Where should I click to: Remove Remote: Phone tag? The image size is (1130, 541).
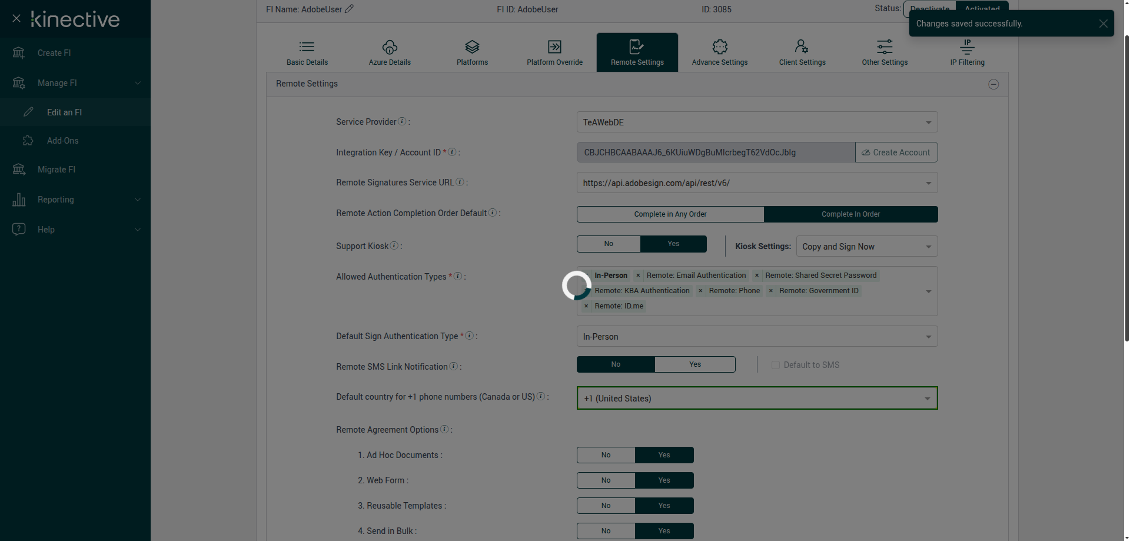coord(700,291)
